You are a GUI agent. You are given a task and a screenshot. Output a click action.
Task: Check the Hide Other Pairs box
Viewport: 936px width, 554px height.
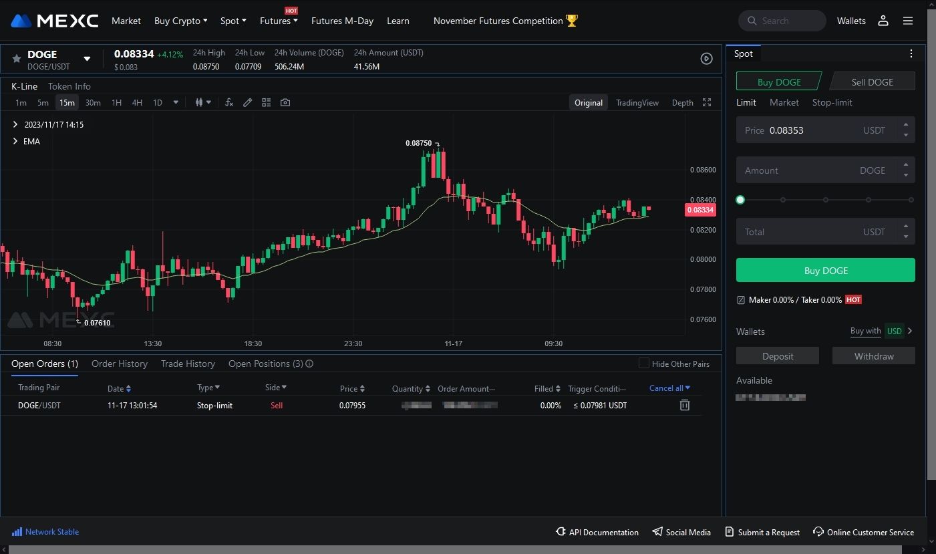coord(644,363)
